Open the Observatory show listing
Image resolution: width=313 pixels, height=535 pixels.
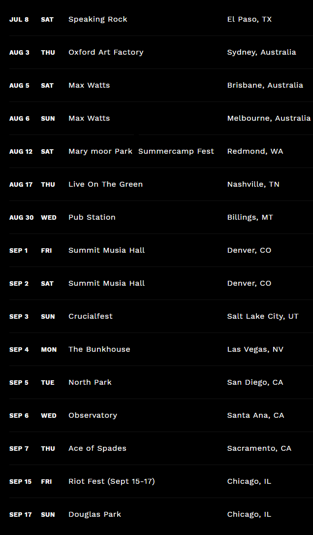coord(93,415)
